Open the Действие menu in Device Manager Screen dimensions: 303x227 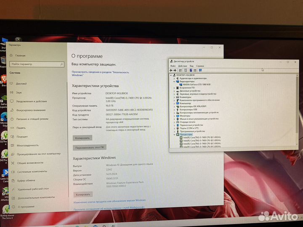point(182,66)
